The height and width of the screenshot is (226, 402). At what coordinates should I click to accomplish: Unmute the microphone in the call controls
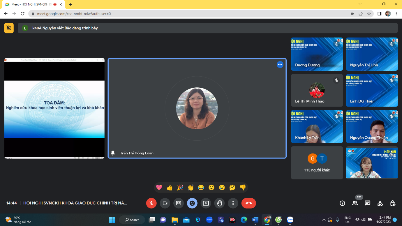click(x=151, y=203)
